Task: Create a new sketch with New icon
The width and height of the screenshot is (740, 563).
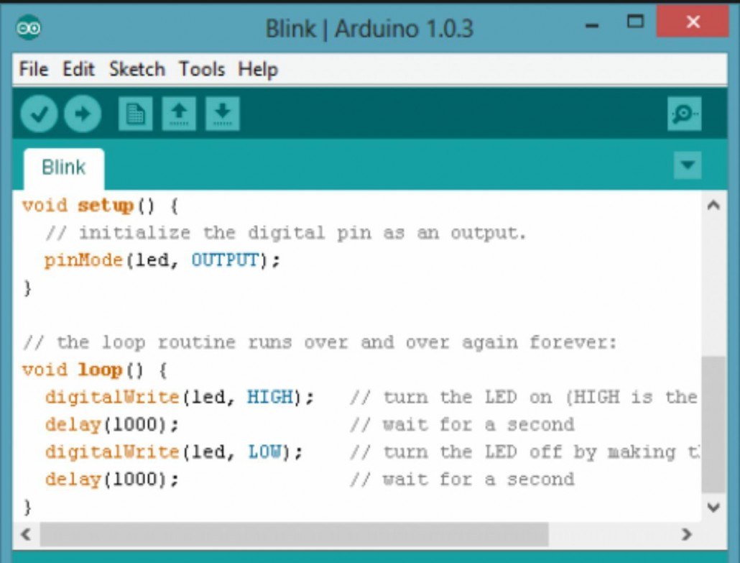Action: tap(136, 114)
